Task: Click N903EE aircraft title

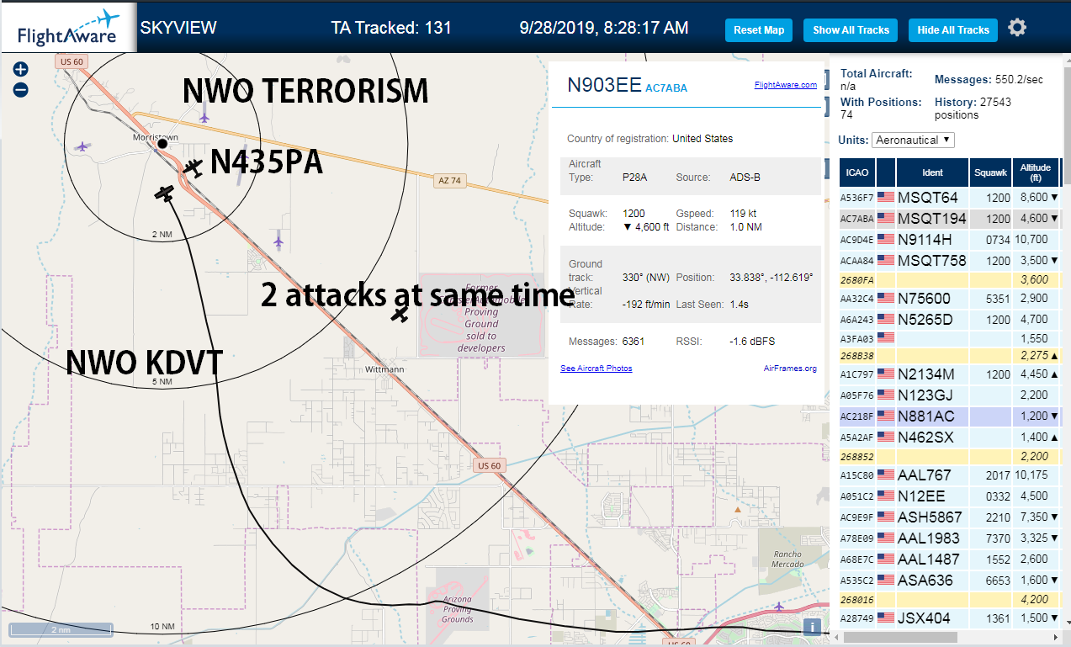Action: click(604, 84)
